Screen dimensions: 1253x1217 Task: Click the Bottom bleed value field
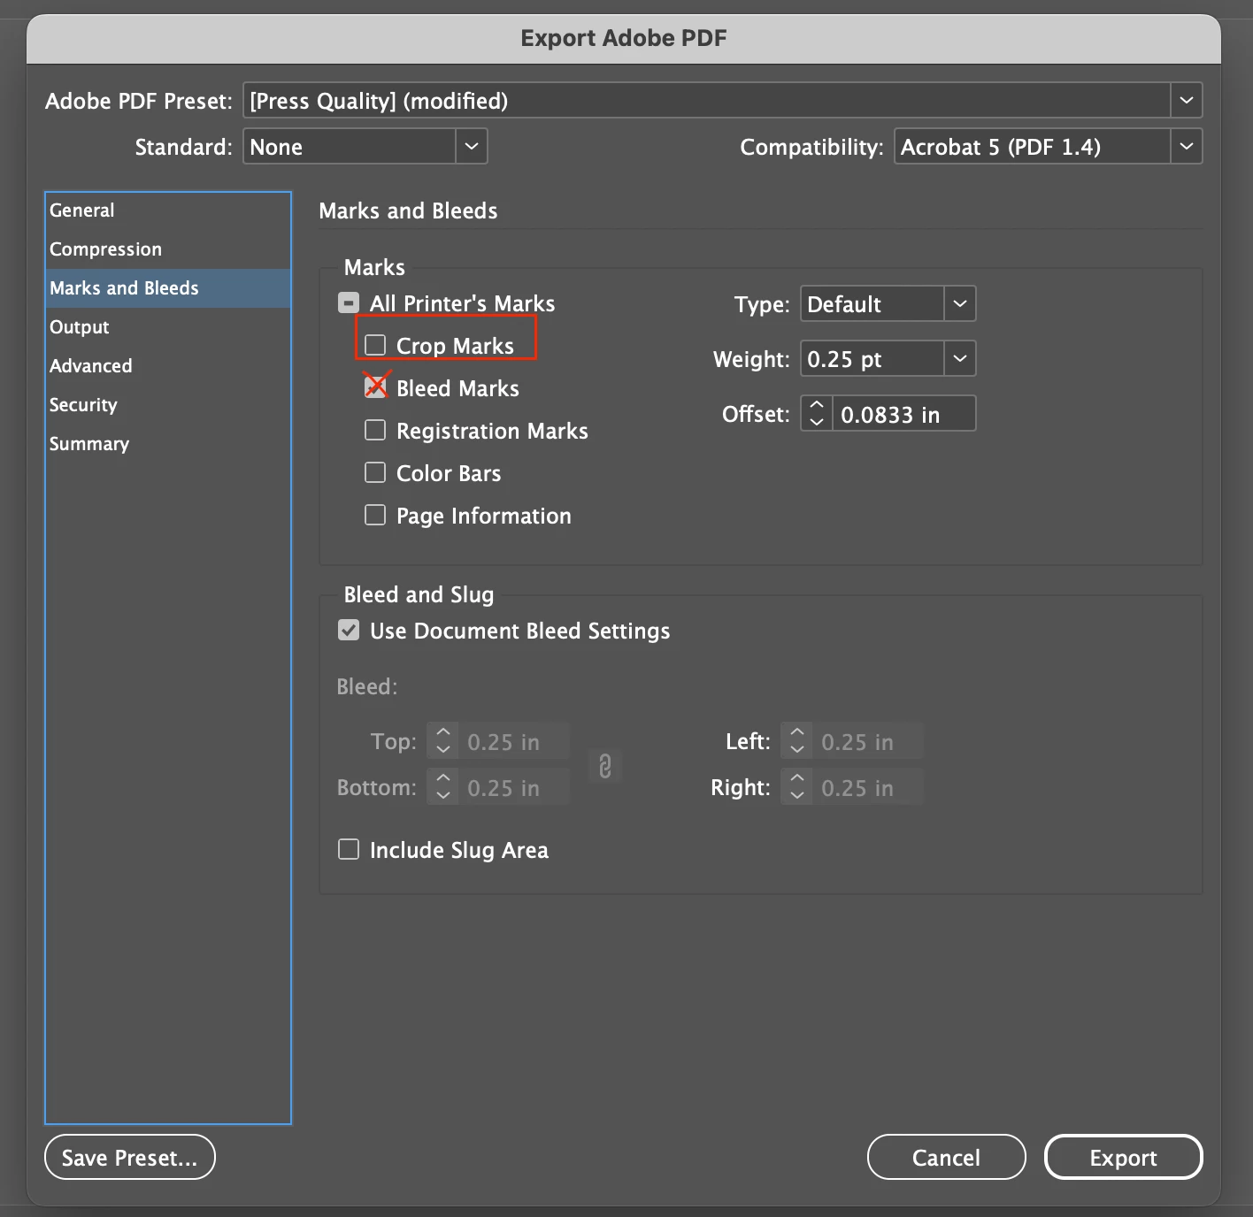click(514, 787)
